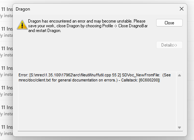Click the SDVoc_NewFromFile error text
Screen dimensions: 194x140
pos(141,75)
